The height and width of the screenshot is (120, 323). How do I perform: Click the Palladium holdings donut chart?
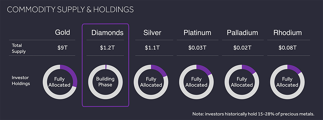[242, 82]
